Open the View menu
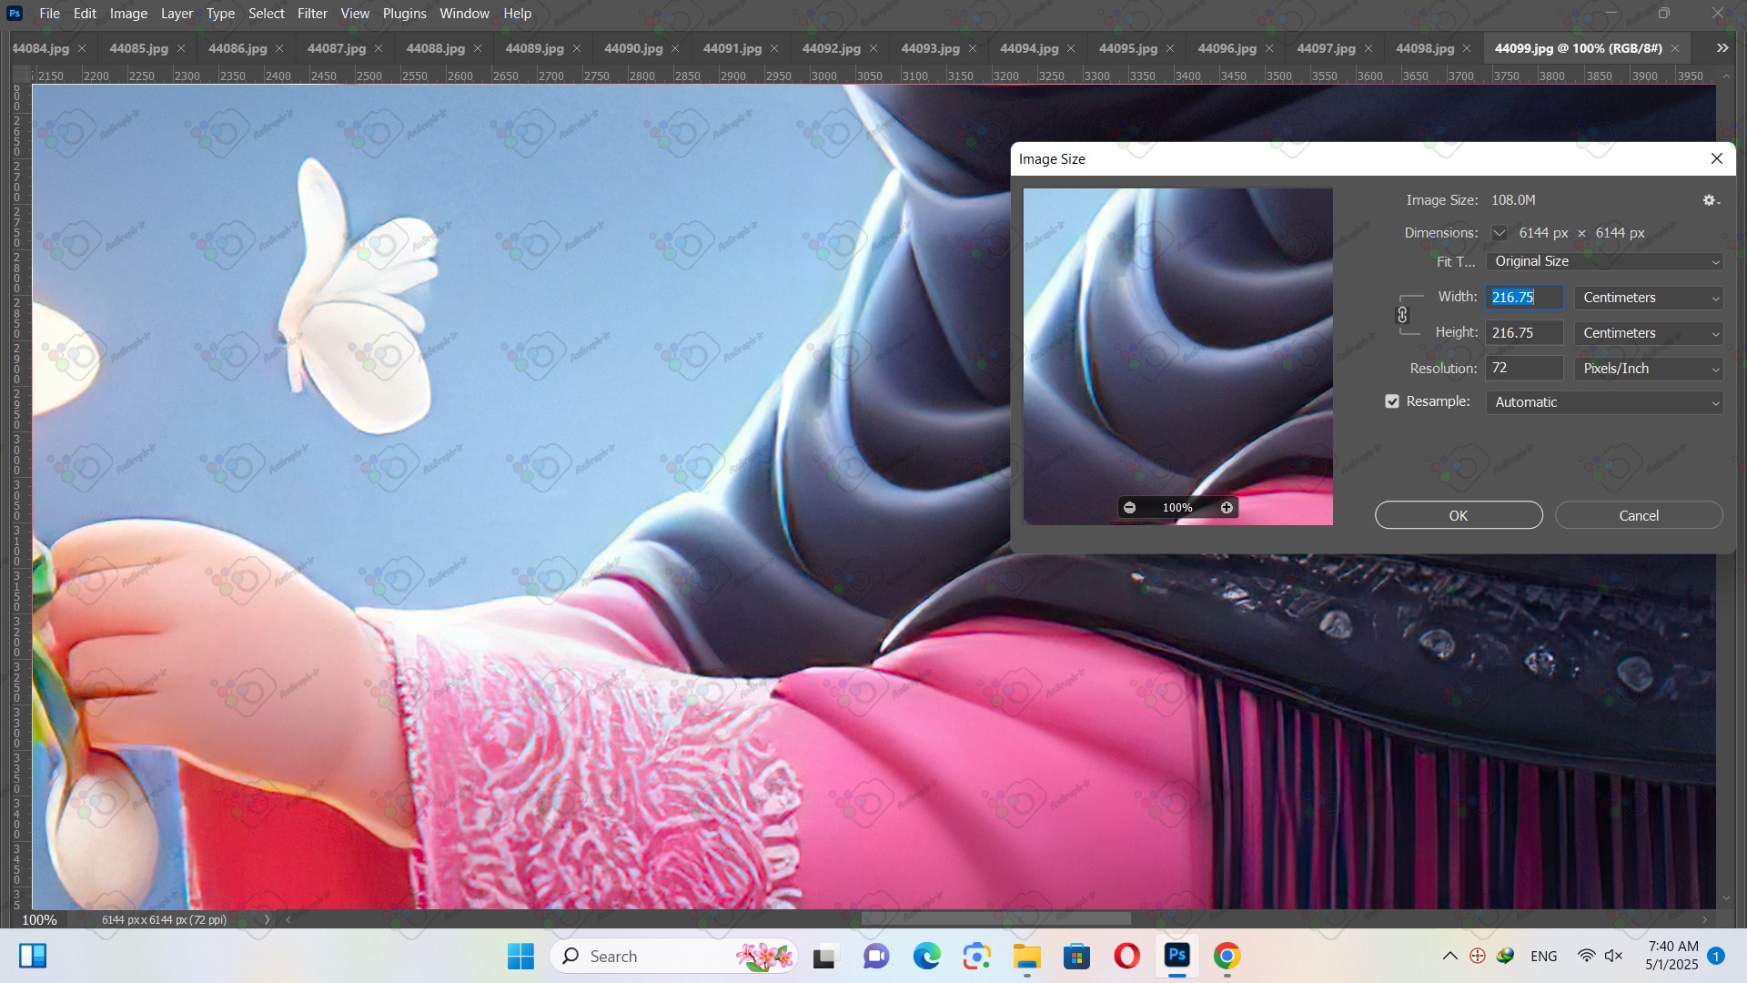Image resolution: width=1747 pixels, height=983 pixels. [355, 14]
